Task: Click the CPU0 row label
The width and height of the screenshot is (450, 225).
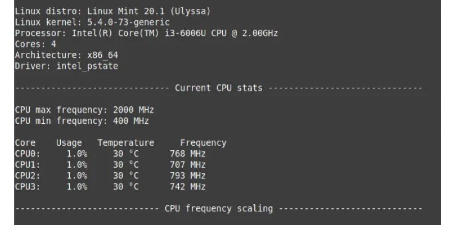Action: pyautogui.click(x=28, y=154)
